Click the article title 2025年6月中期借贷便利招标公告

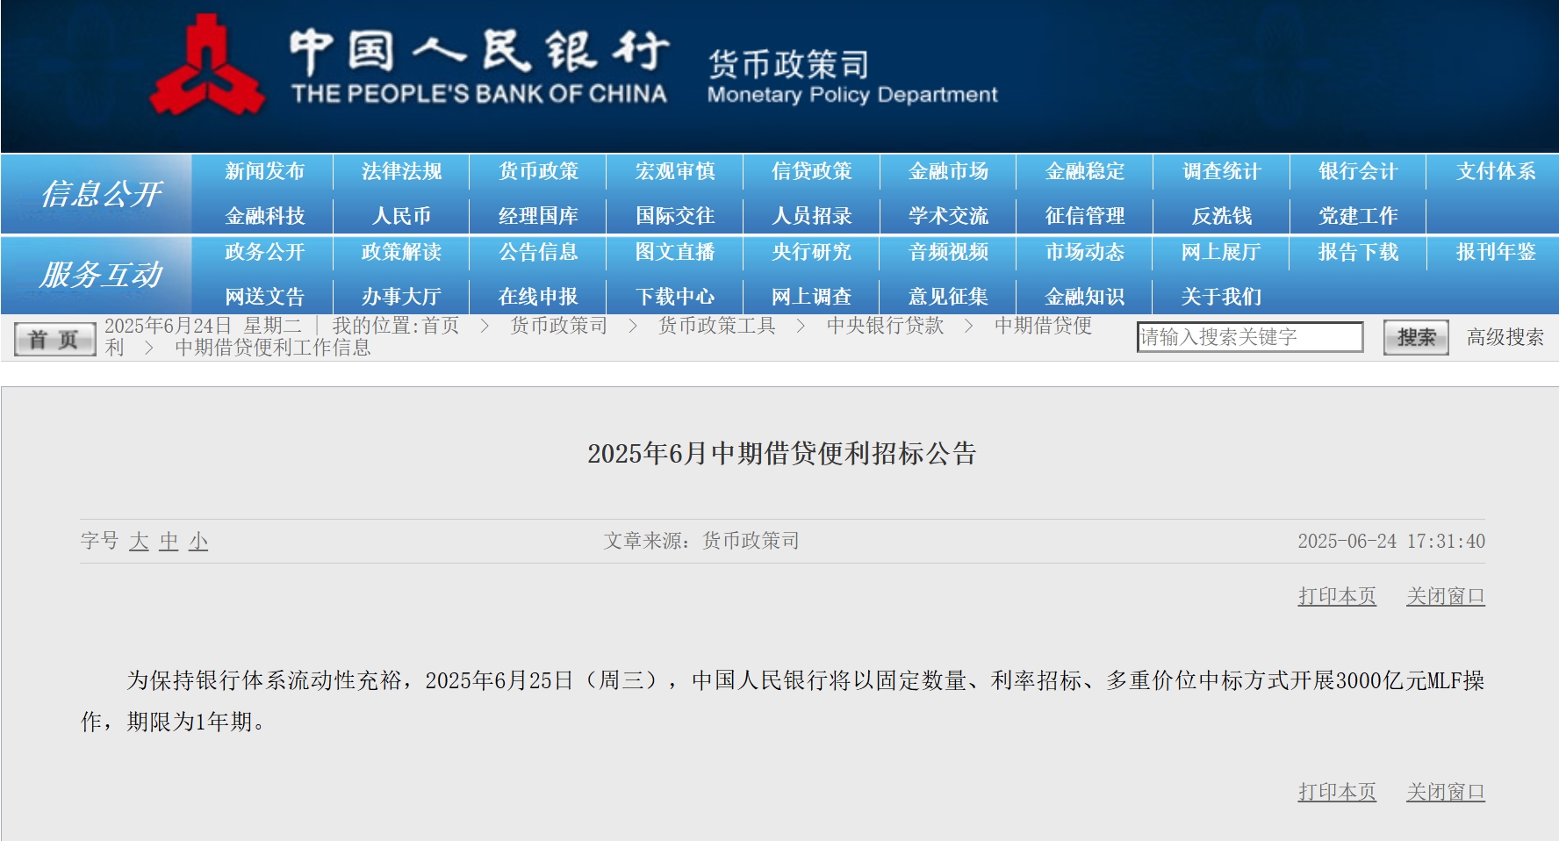coord(782,453)
